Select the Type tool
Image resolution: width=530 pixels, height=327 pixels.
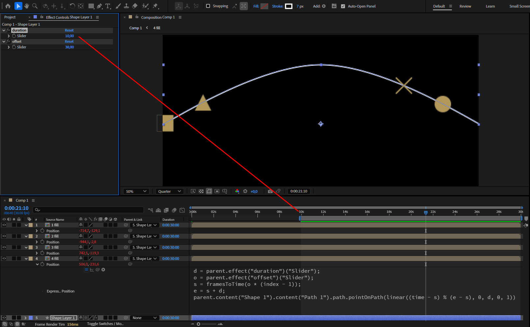click(x=108, y=6)
